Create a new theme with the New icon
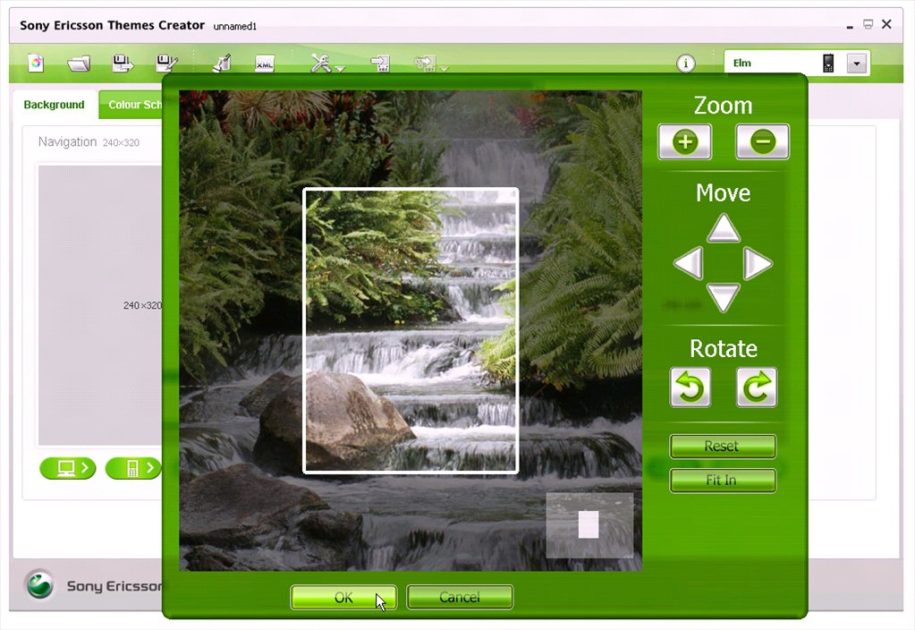Screen dimensions: 915x630 pos(36,63)
